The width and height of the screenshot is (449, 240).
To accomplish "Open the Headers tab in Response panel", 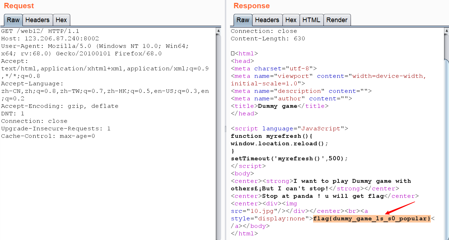I will (267, 20).
